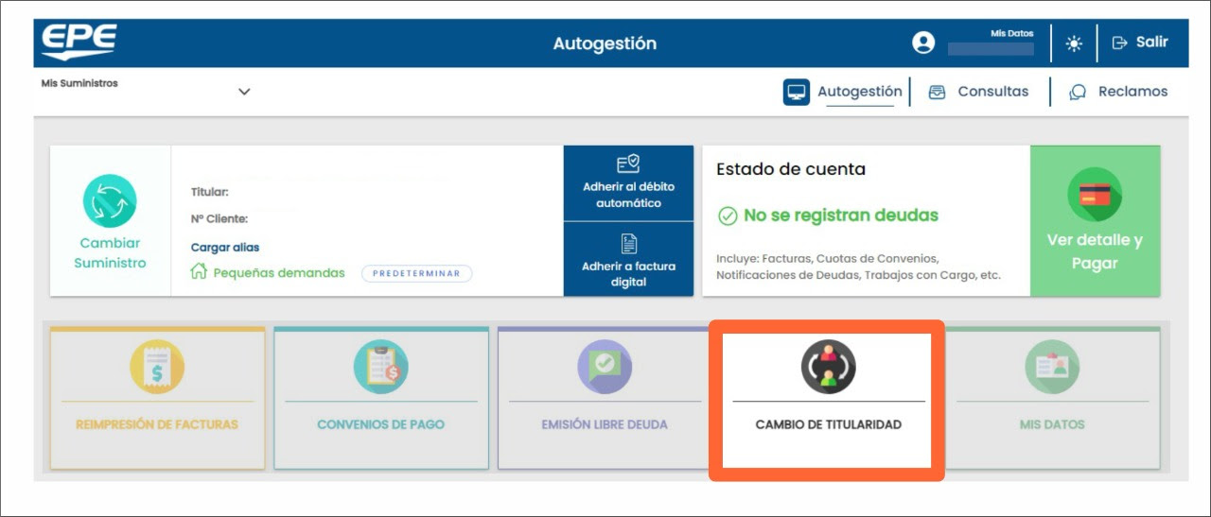The image size is (1211, 517).
Task: Click the EPE logo in header
Action: coord(79,43)
